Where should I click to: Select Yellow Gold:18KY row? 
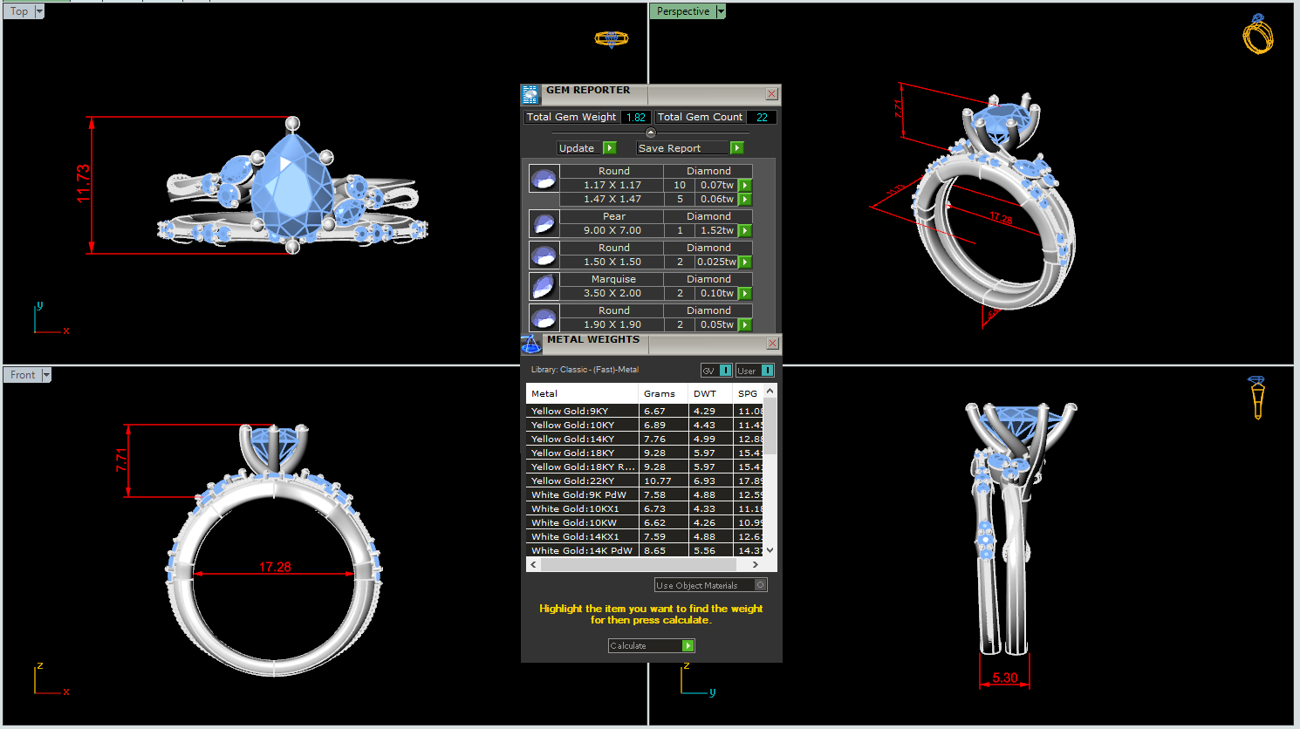tap(645, 453)
